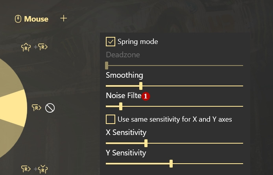
Task: Click the red number 1 badge
Action: coord(146,96)
